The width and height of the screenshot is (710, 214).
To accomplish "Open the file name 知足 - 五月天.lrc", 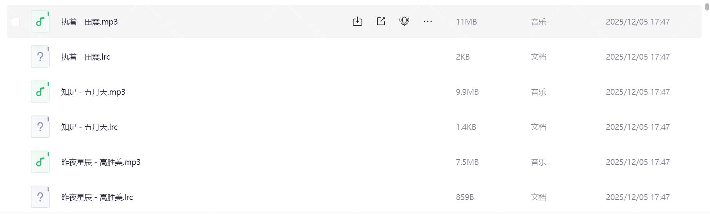I will point(89,127).
